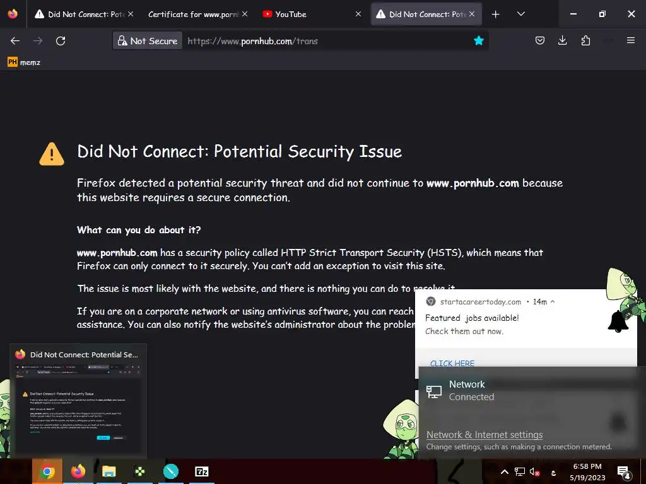Click the input language tray icon
Screen dimensions: 646x484
click(553, 473)
